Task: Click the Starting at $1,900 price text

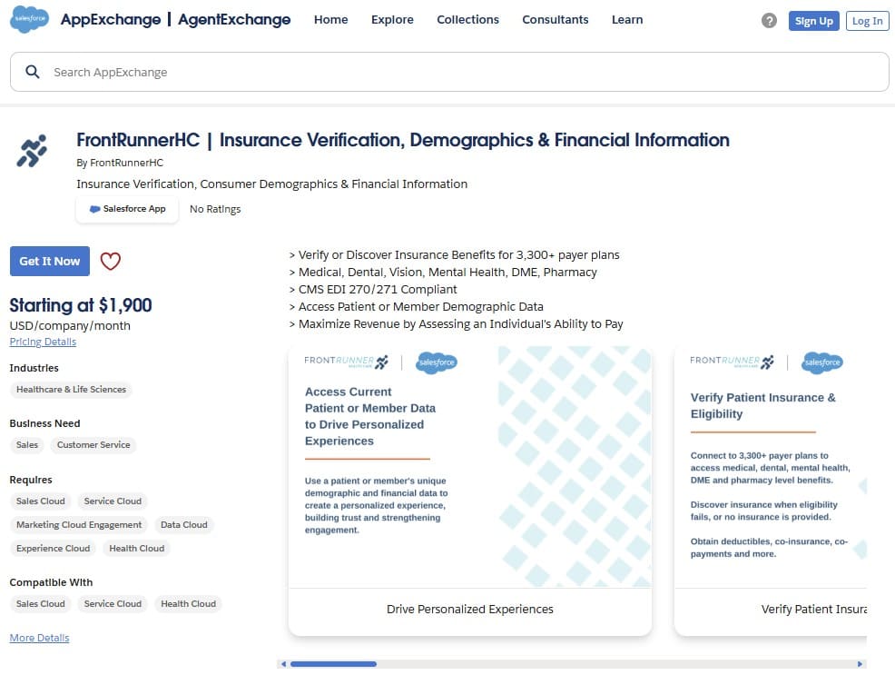Action: (81, 305)
